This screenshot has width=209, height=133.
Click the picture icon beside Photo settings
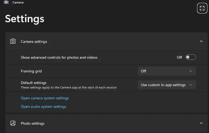point(13,123)
